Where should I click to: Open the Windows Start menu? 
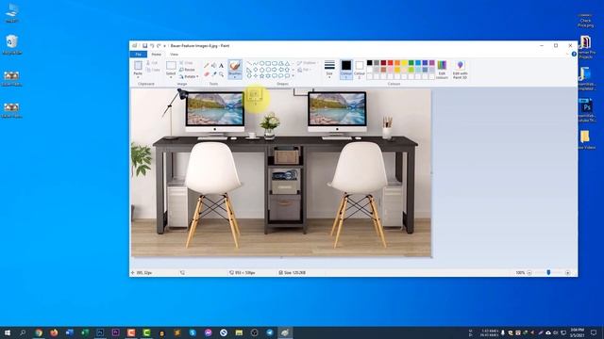(x=8, y=332)
